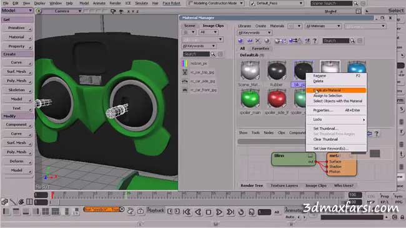Open the All filter dropdown under Image Clips tab
The height and width of the screenshot is (228, 406).
(209, 32)
